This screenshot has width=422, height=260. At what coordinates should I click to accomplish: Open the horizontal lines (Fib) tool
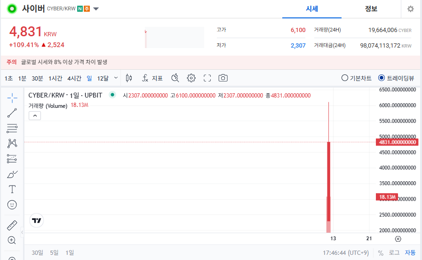tap(12, 128)
